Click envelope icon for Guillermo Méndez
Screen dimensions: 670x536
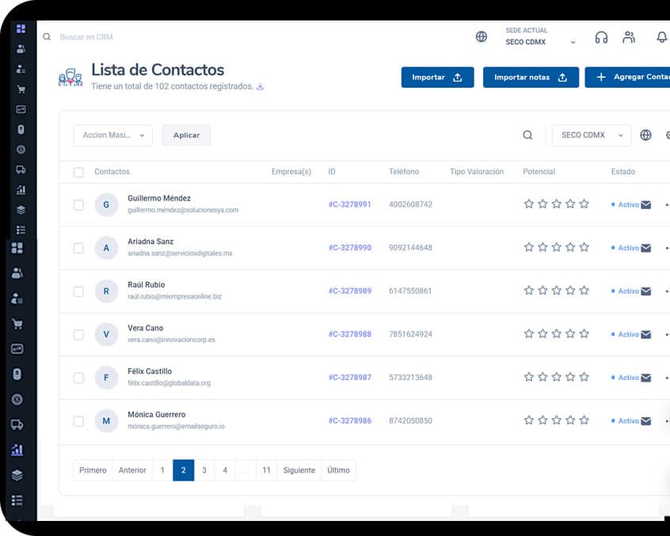pos(645,205)
